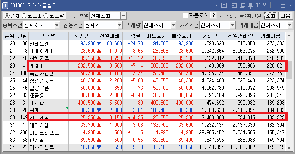Screen dimensions: 295x154
Task: Click the table's scroll up arrow
Action: point(289,36)
